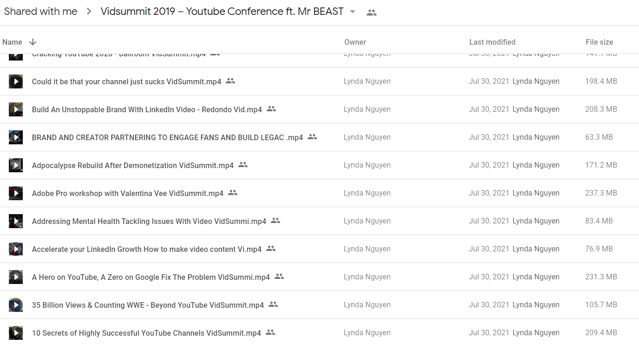Click video icon for 10 Secrets file
The image size is (639, 345).
click(x=16, y=333)
